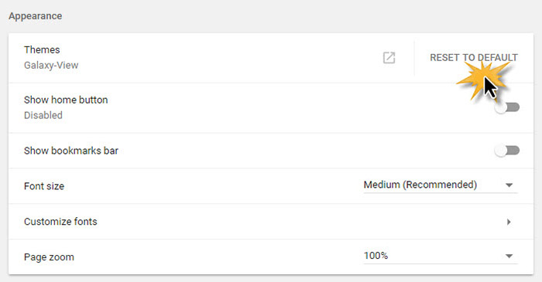Select the Themes row title

click(x=42, y=49)
